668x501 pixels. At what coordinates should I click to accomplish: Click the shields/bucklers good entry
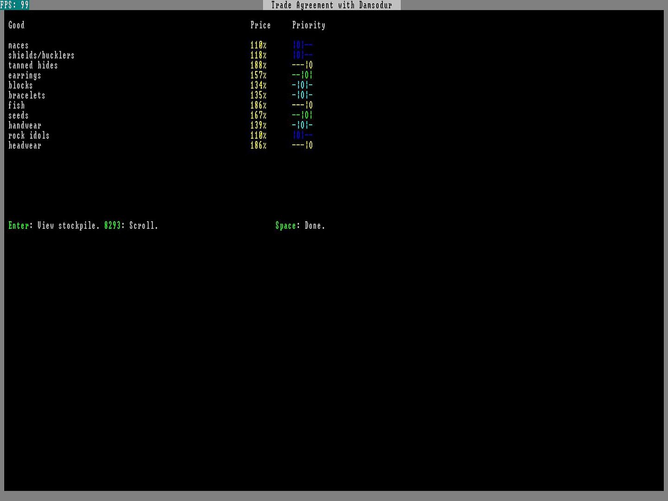pyautogui.click(x=41, y=55)
